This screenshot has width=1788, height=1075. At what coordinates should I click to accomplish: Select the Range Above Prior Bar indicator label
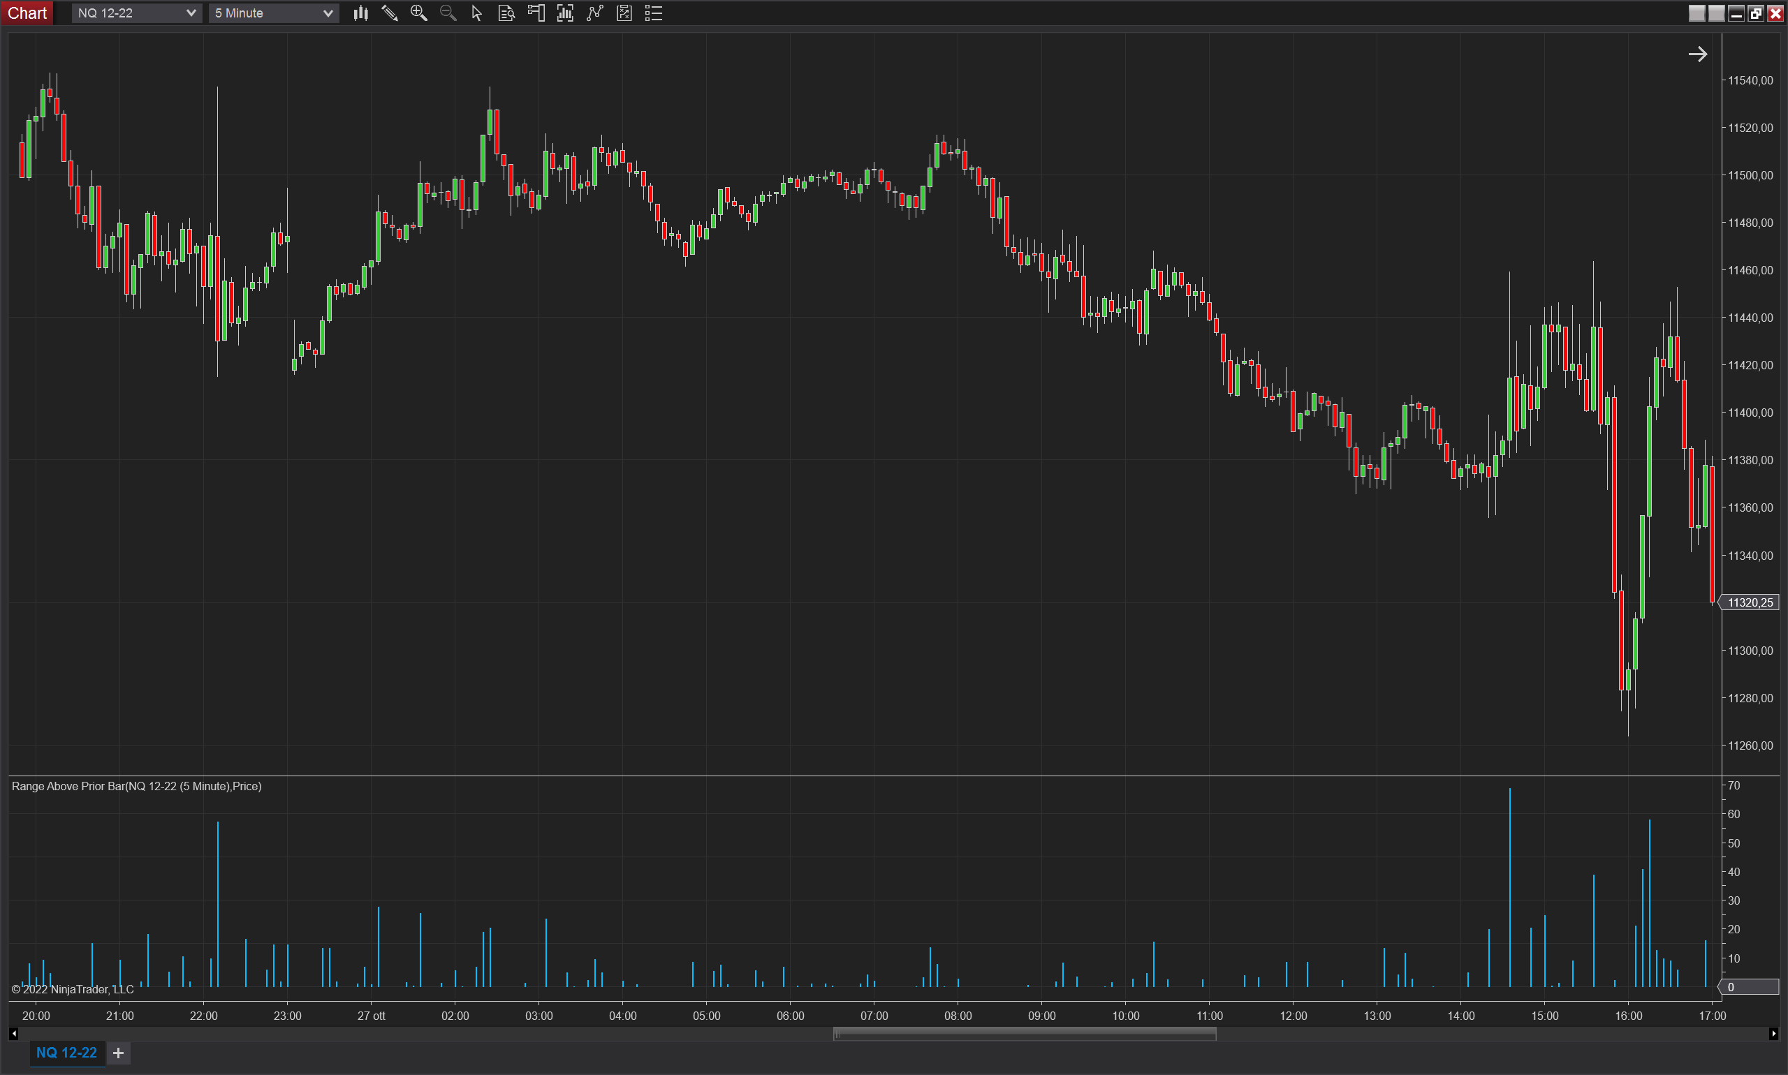[136, 786]
